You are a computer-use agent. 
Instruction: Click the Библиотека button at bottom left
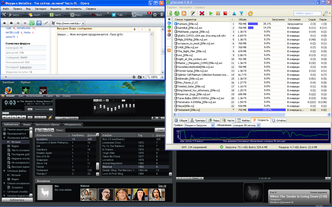17,200
